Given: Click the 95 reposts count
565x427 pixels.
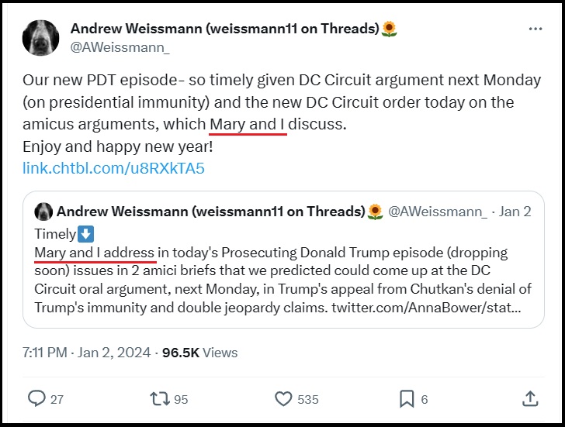Looking at the screenshot, I should coord(181,399).
